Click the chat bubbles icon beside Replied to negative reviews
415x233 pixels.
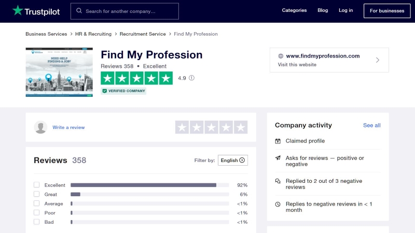(278, 181)
